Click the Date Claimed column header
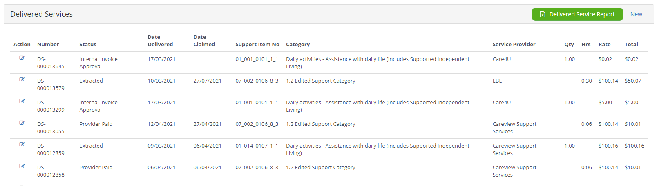Image resolution: width=657 pixels, height=186 pixels. pyautogui.click(x=204, y=40)
